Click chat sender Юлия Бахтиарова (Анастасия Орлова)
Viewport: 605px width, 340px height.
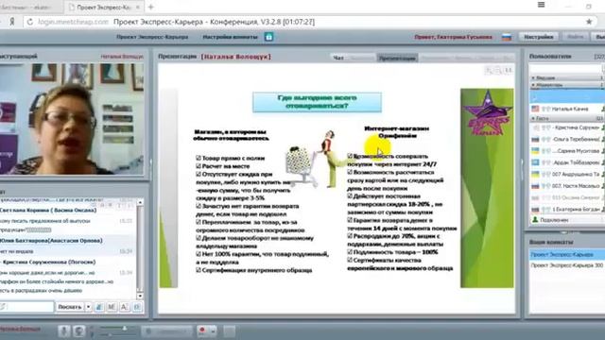click(x=51, y=241)
